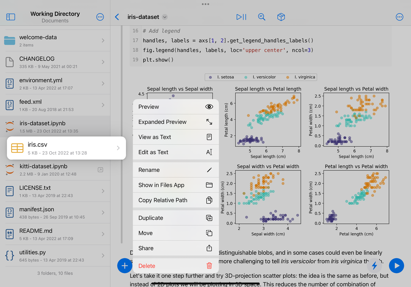Open the search magnifier tool

pos(261,17)
